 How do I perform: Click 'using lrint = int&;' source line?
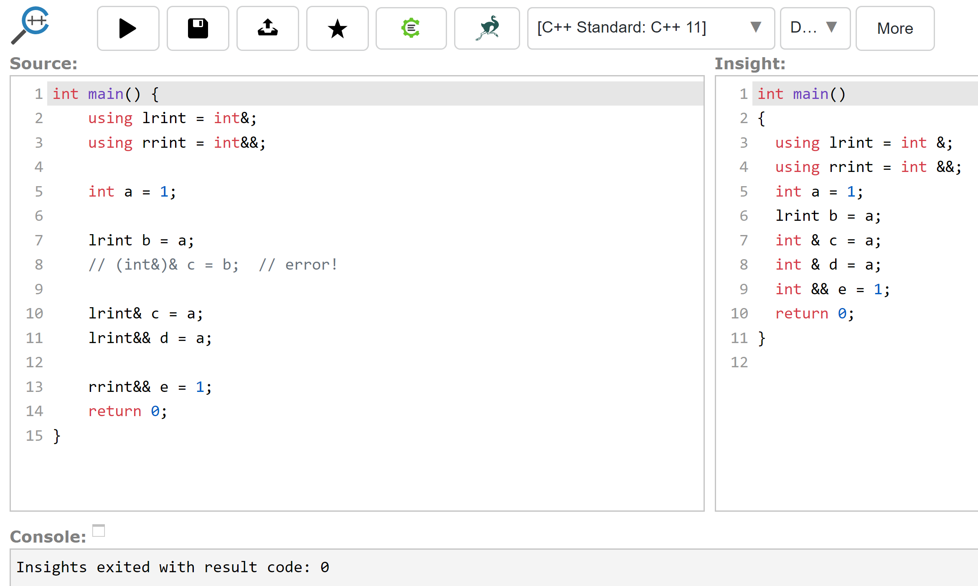(172, 118)
